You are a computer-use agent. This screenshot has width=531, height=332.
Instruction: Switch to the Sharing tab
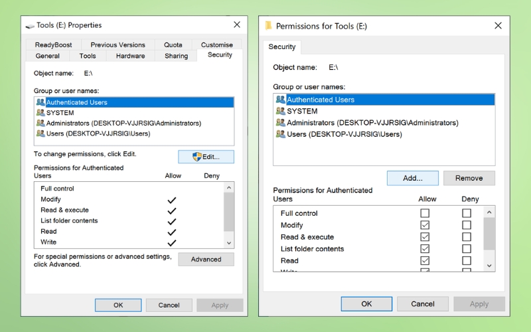coord(176,56)
